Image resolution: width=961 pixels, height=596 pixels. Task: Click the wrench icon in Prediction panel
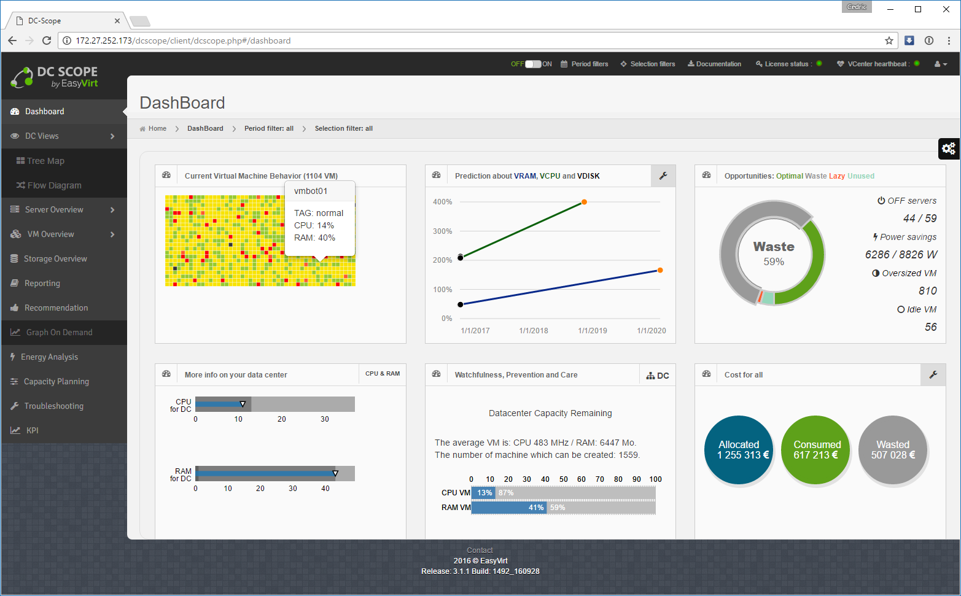click(663, 176)
